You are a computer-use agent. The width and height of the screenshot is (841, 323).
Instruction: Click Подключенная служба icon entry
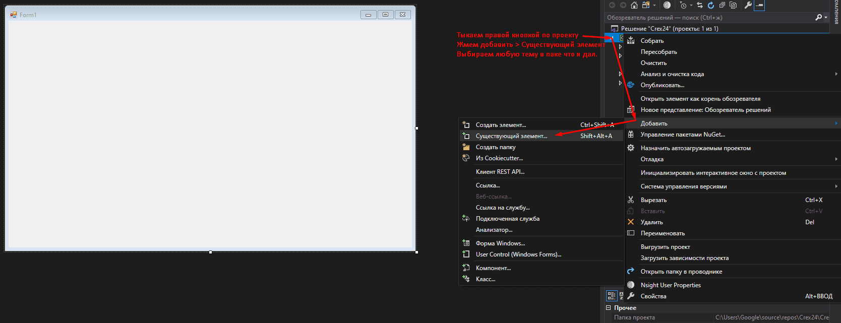point(466,219)
